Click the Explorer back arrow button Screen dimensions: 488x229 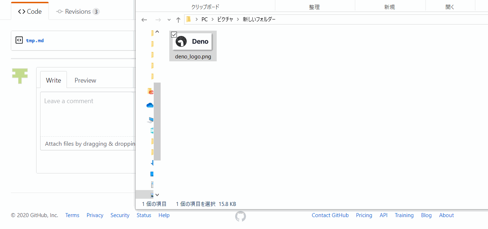144,20
